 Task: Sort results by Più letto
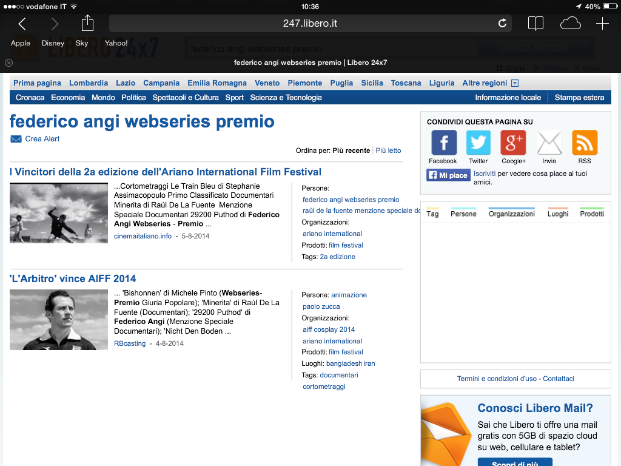pyautogui.click(x=388, y=150)
